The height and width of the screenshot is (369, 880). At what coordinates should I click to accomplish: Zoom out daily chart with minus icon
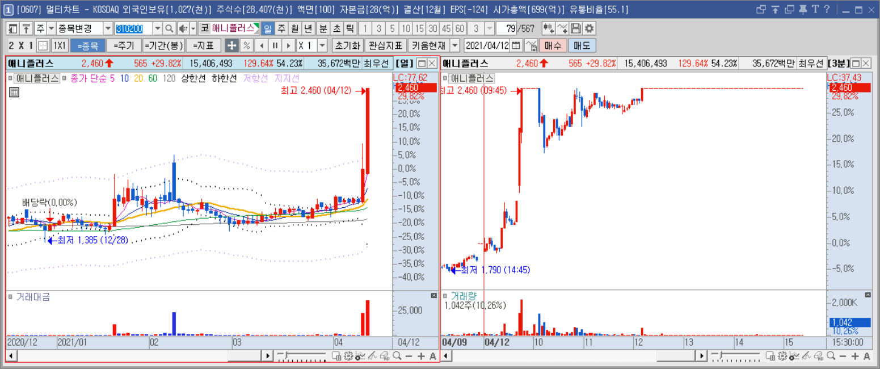click(x=409, y=356)
